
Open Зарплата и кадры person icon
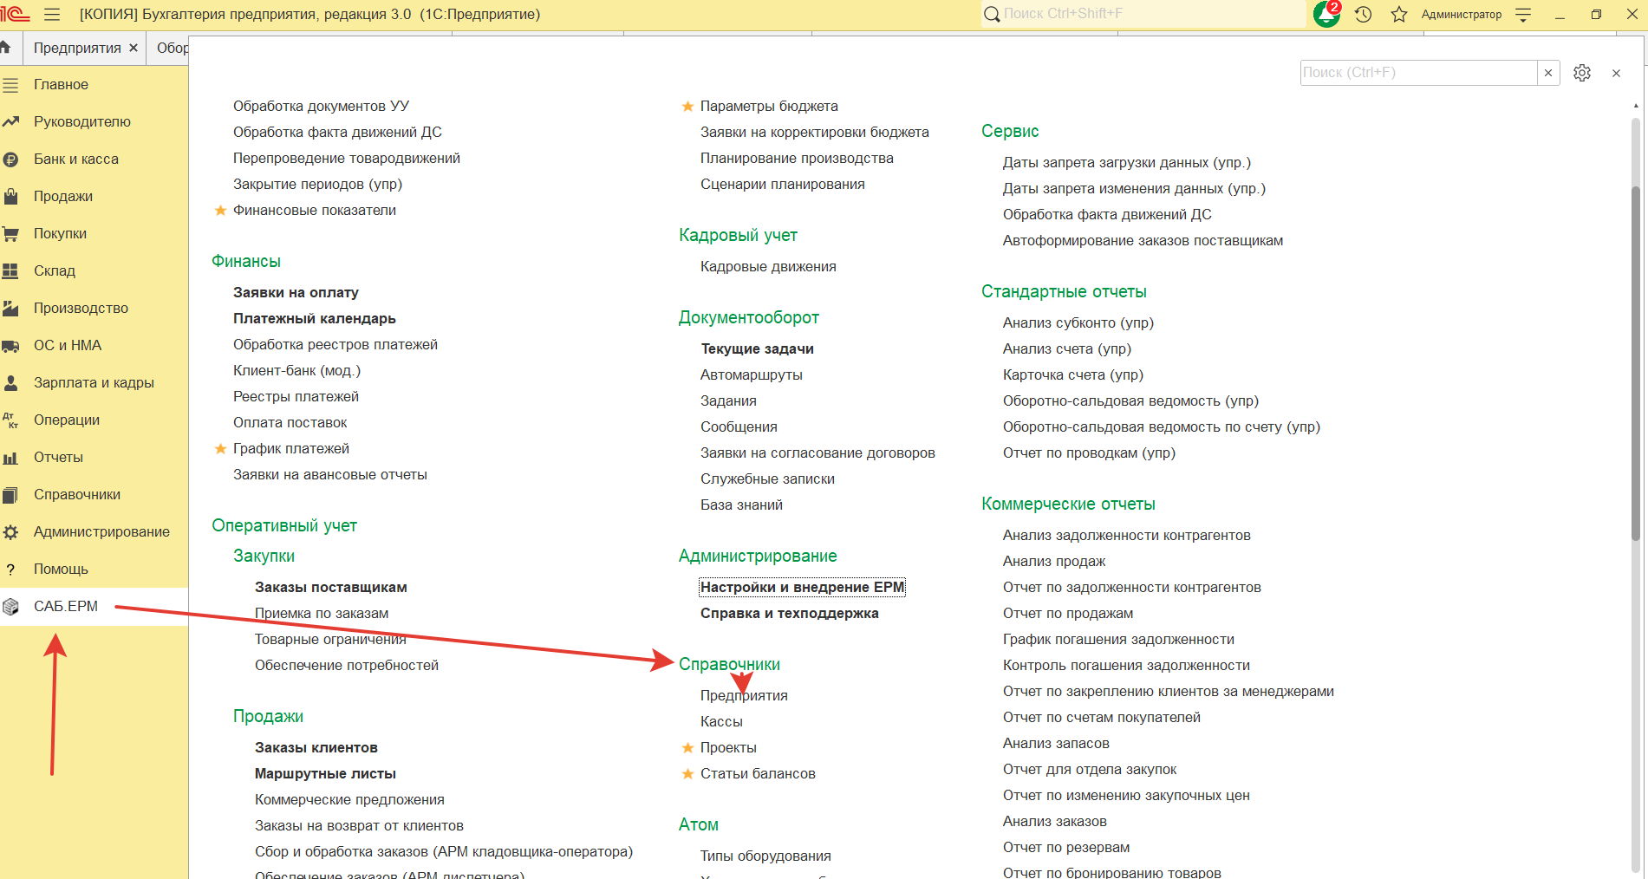click(x=10, y=383)
